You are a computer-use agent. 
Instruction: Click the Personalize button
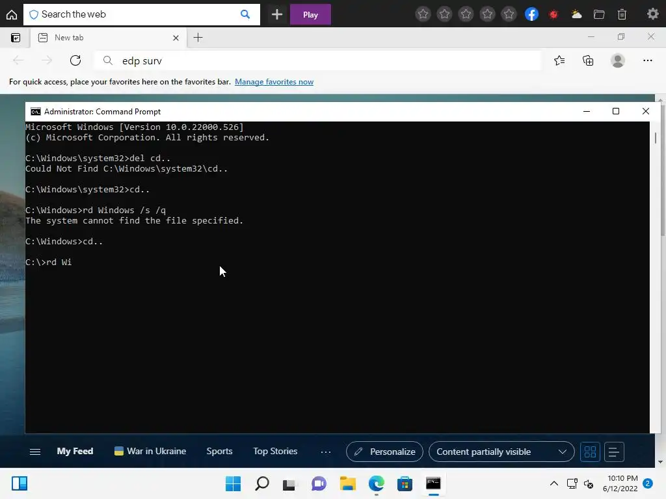[x=384, y=452]
